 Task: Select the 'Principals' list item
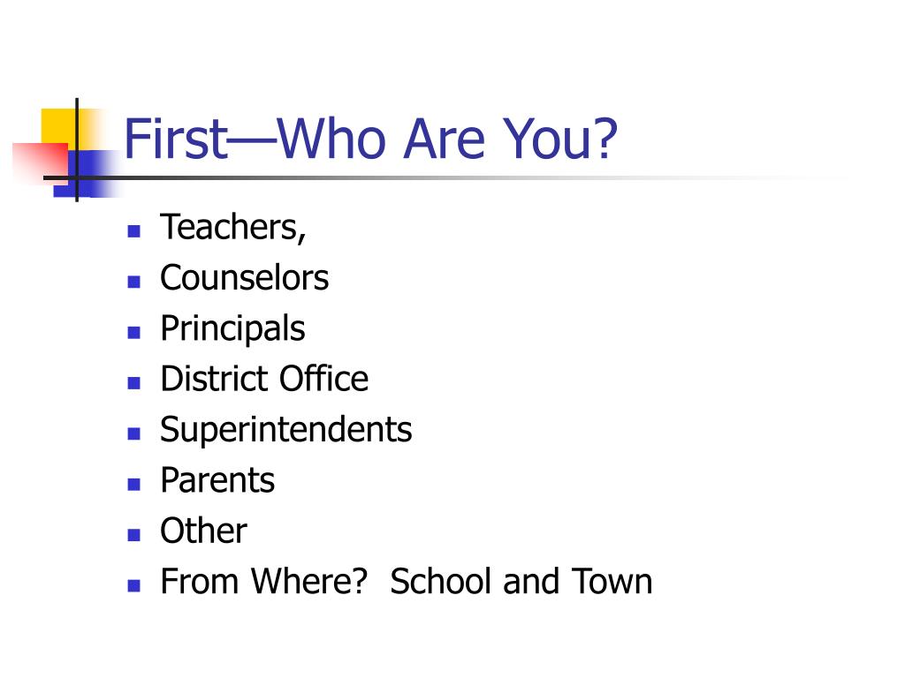click(232, 330)
